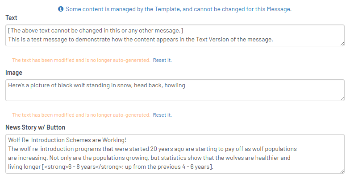The height and width of the screenshot is (179, 350).
Task: Click the template-managed content notice text
Action: [178, 9]
